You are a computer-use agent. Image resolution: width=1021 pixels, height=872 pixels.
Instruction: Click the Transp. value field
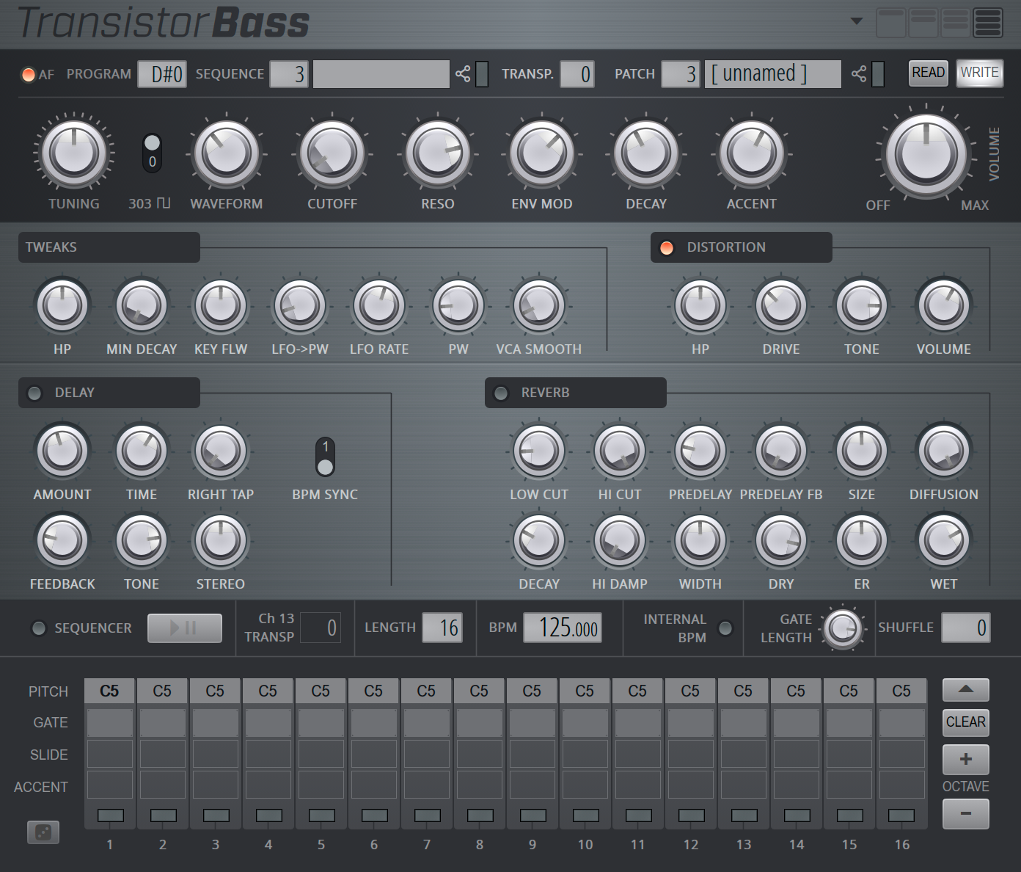[577, 74]
